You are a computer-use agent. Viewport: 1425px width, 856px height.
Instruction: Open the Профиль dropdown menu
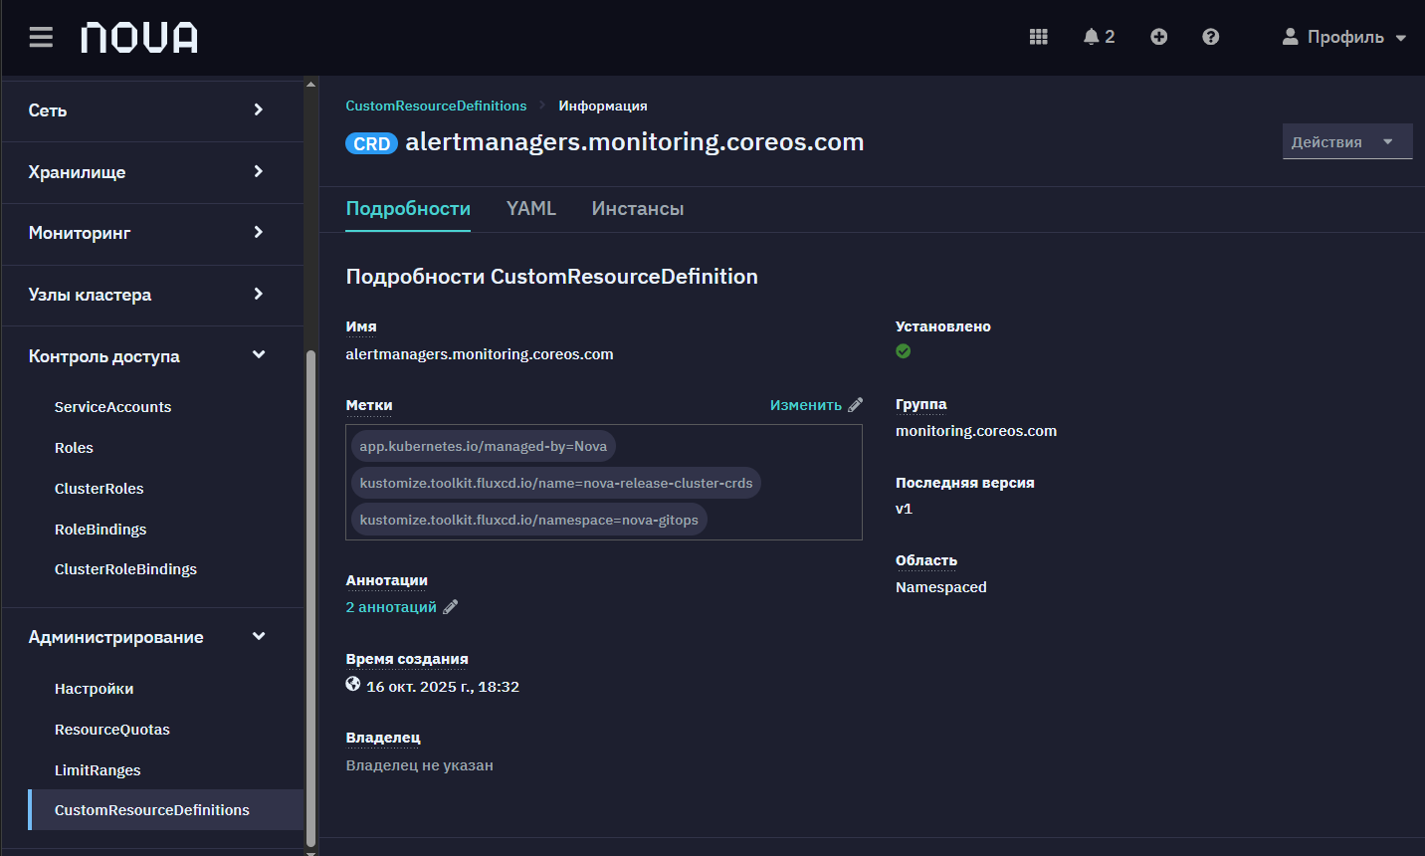pos(1344,37)
